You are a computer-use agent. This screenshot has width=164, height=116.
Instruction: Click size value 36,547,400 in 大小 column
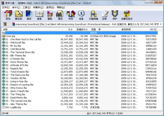tap(67, 39)
